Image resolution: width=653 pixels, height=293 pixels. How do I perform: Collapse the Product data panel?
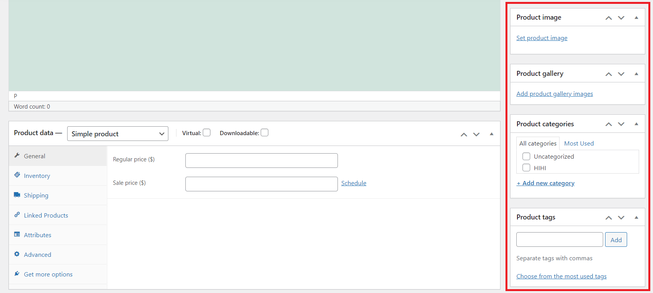pyautogui.click(x=492, y=134)
